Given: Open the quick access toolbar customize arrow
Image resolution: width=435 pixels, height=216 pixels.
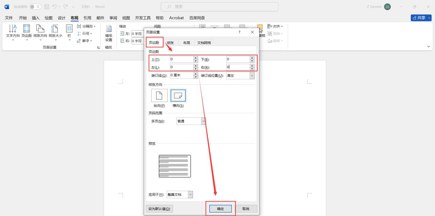Looking at the screenshot, I should (73, 7).
